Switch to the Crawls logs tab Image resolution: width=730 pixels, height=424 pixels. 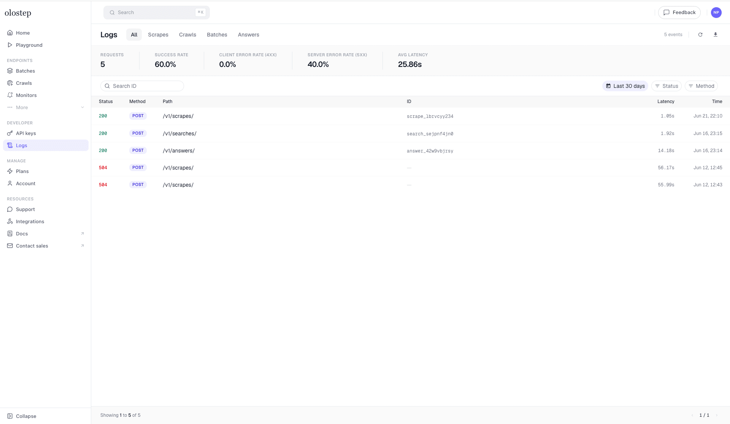pos(188,35)
